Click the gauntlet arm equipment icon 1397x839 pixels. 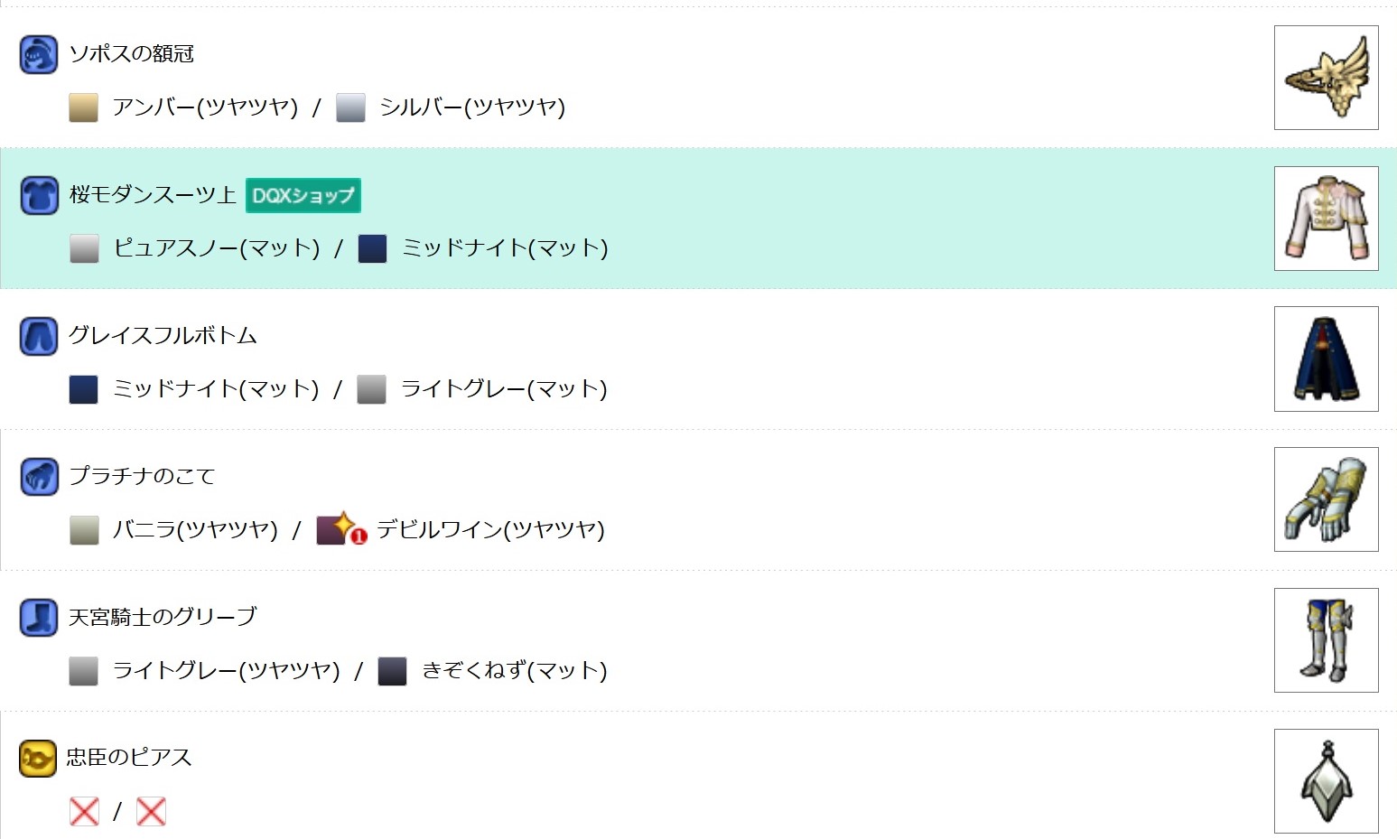[x=39, y=477]
